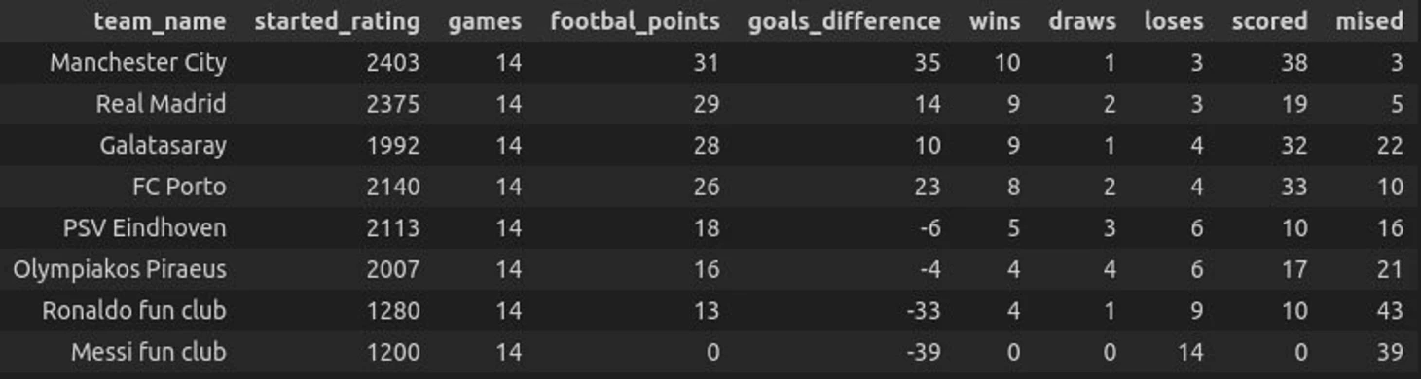Select the goals_difference column header
The image size is (1421, 379).
point(844,21)
